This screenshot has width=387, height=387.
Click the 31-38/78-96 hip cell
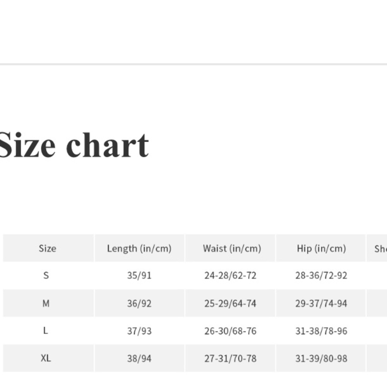(321, 331)
